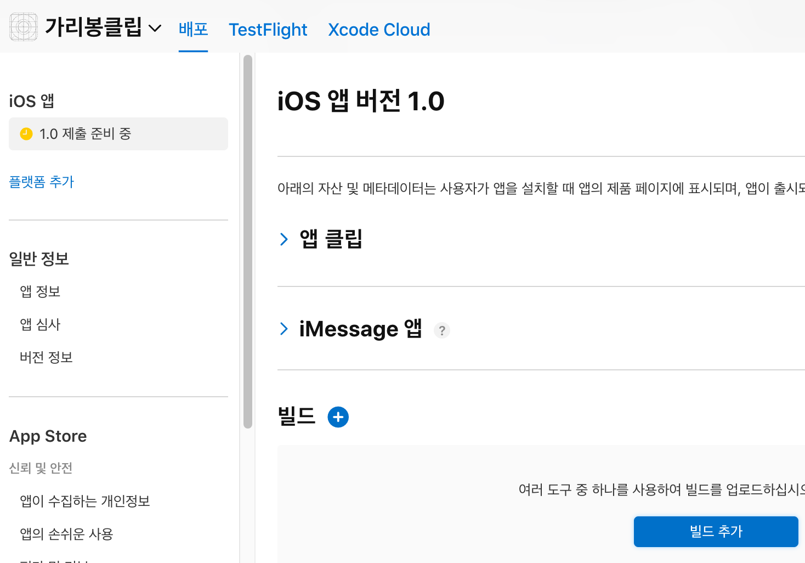Click the blue plus icon next to 빌드
This screenshot has height=563, width=805.
[x=338, y=417]
